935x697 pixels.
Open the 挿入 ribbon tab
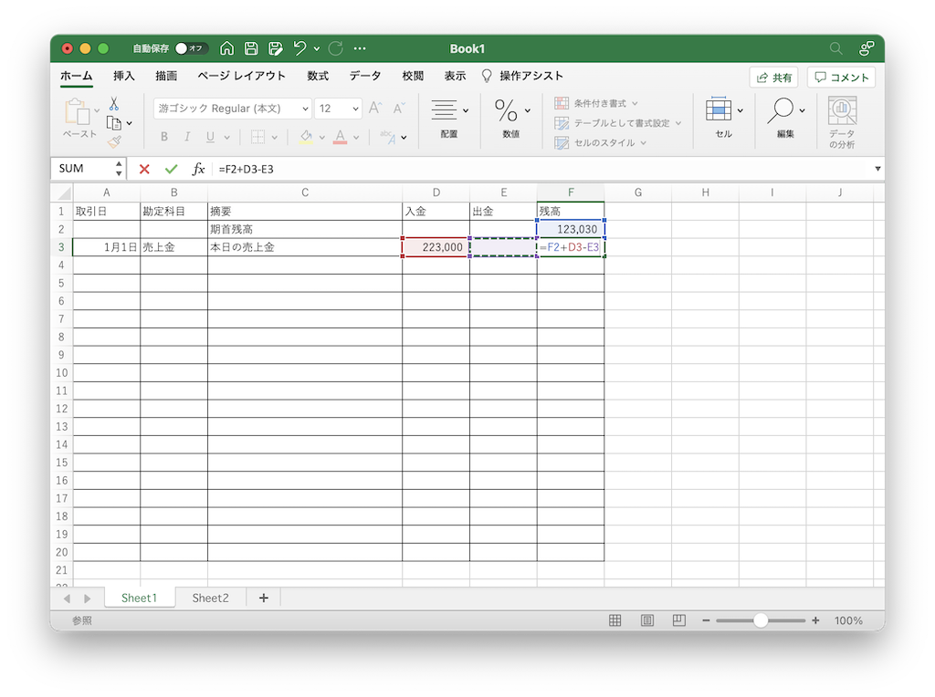pos(124,77)
